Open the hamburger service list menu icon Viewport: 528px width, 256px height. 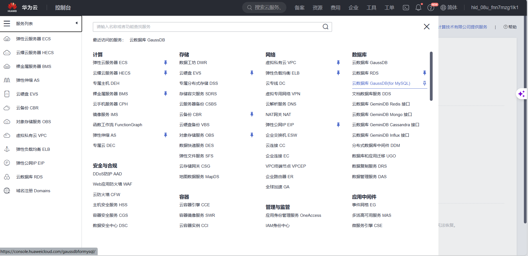[x=7, y=23]
